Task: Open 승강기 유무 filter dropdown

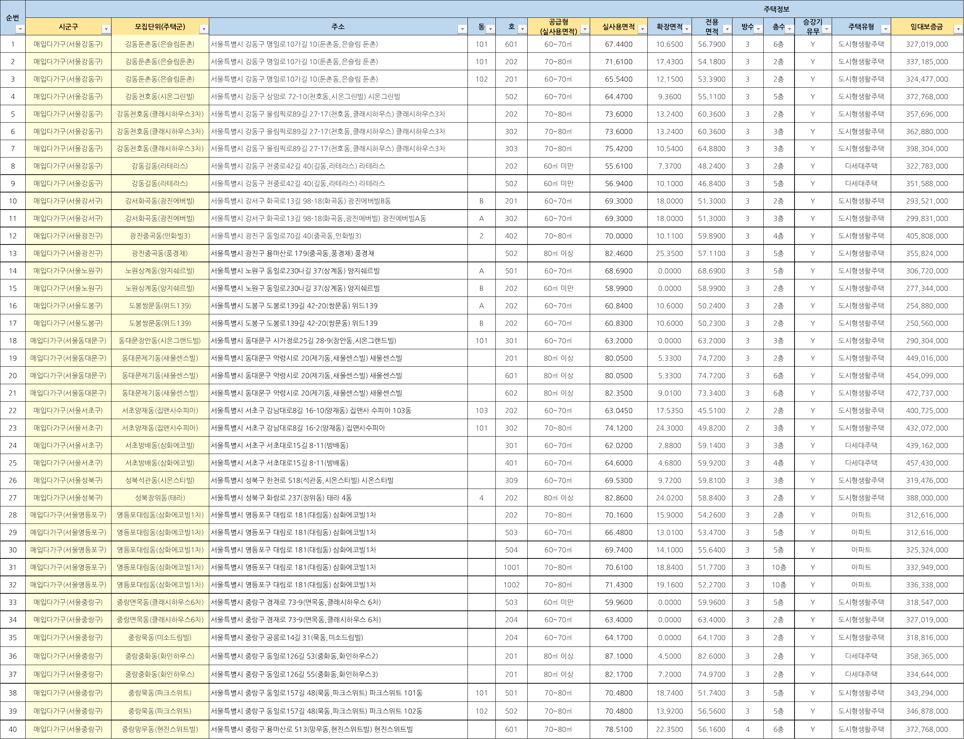Action: pyautogui.click(x=827, y=29)
